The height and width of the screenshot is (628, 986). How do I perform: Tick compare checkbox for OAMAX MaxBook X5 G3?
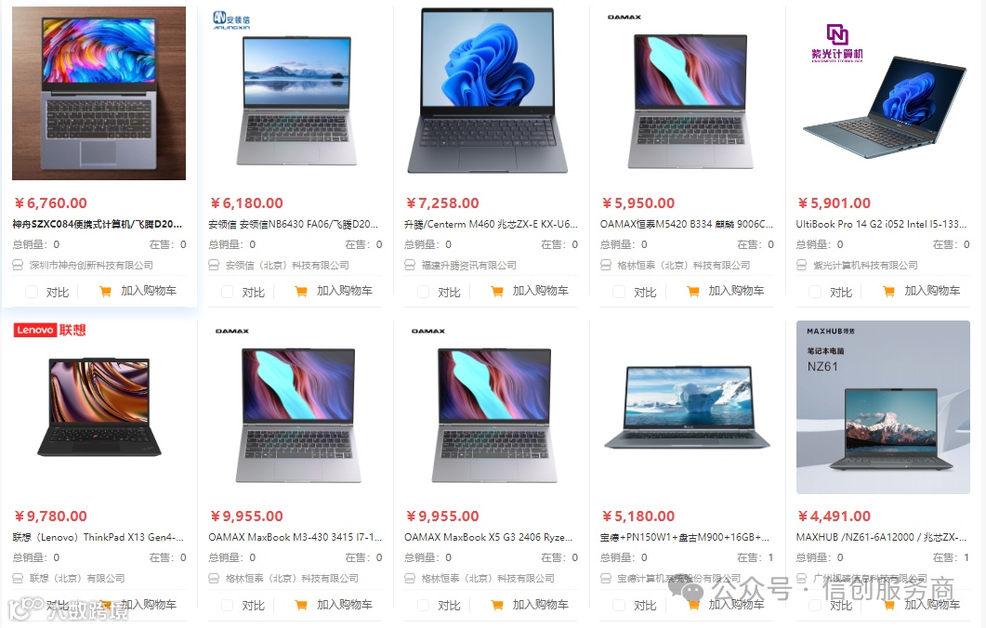423,606
